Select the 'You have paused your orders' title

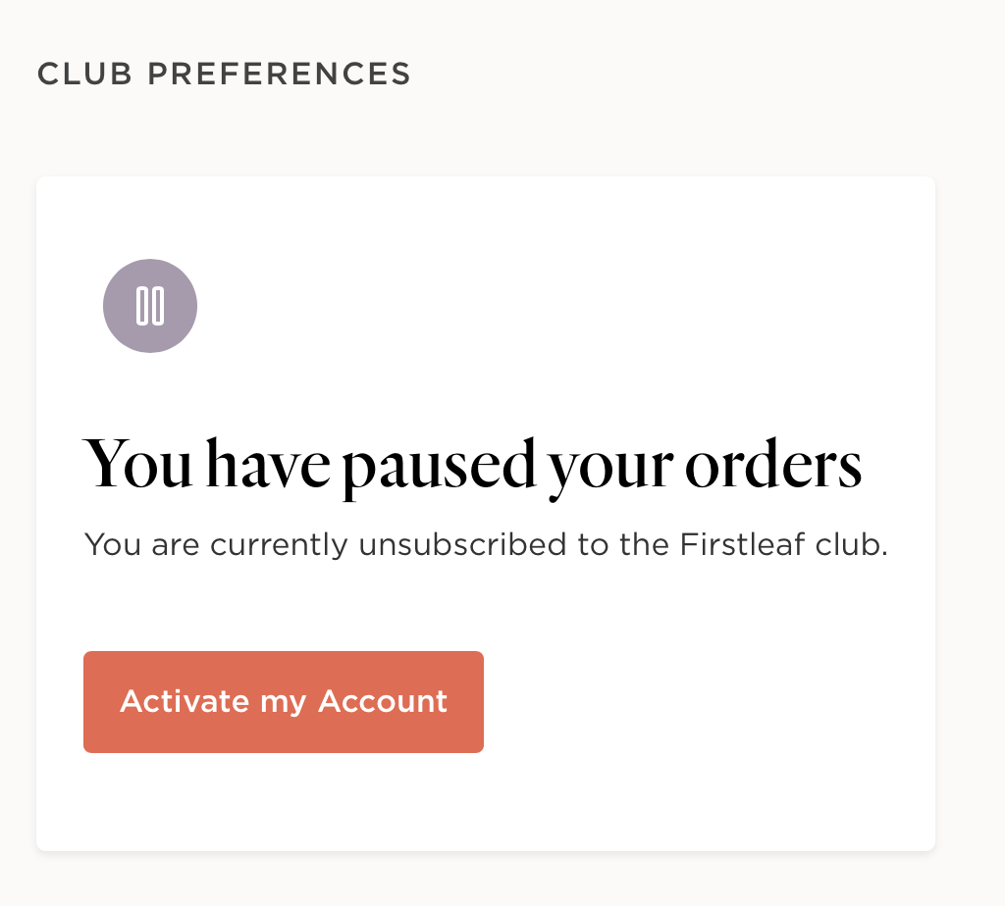(x=472, y=466)
